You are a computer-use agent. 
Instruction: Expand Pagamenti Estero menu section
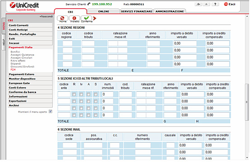click(x=30, y=74)
